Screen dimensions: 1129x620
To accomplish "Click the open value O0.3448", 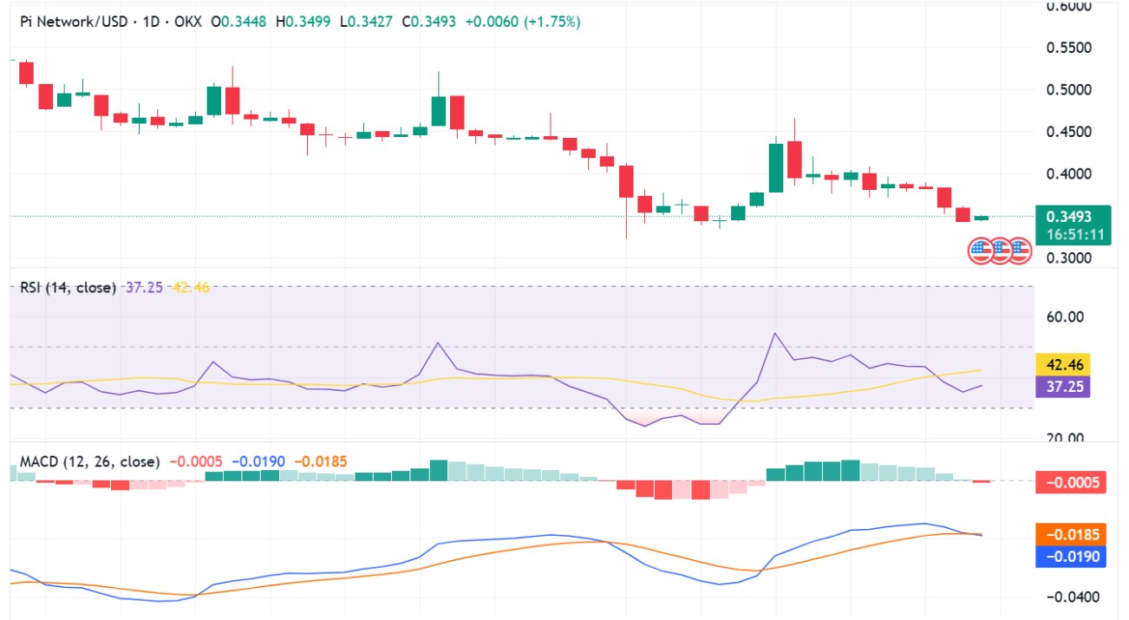I will tap(238, 22).
